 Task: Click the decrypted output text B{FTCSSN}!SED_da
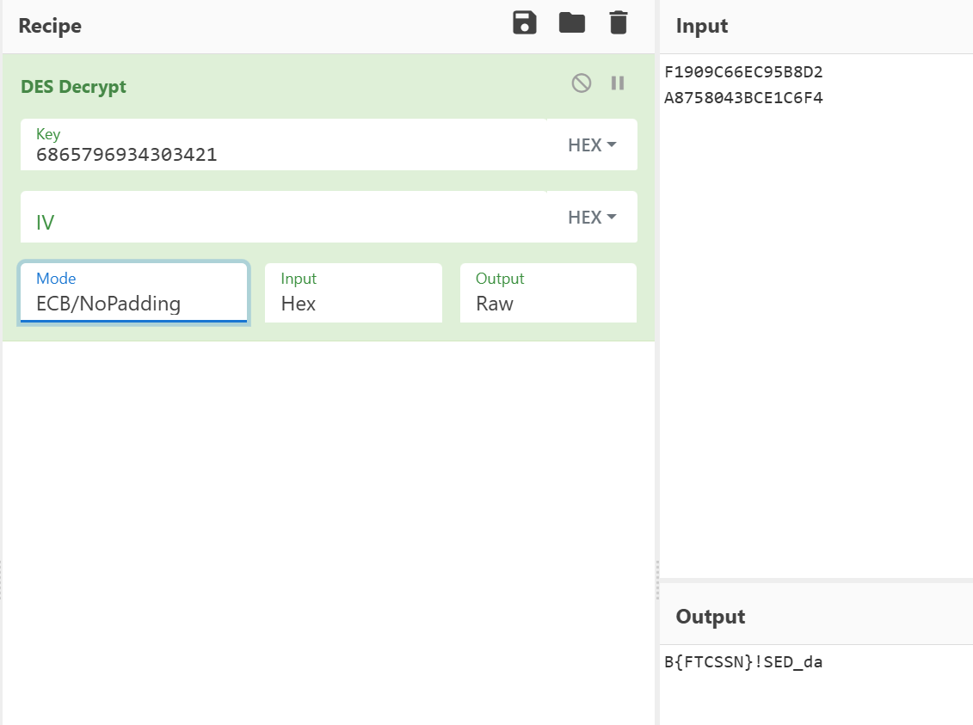click(743, 662)
